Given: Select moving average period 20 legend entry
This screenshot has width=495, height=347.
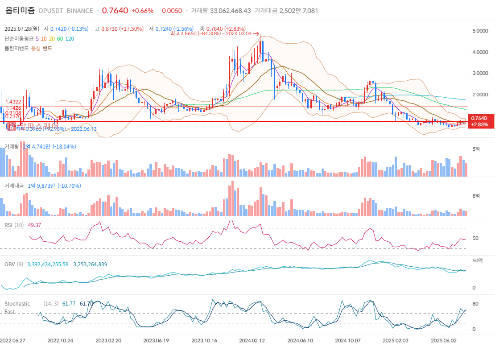Looking at the screenshot, I should pos(52,38).
